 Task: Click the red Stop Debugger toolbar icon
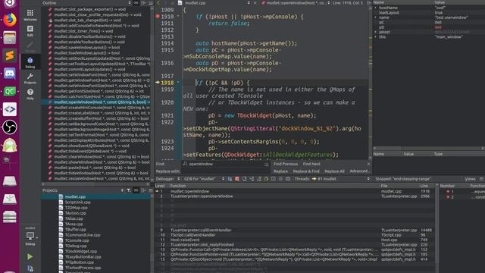click(237, 179)
